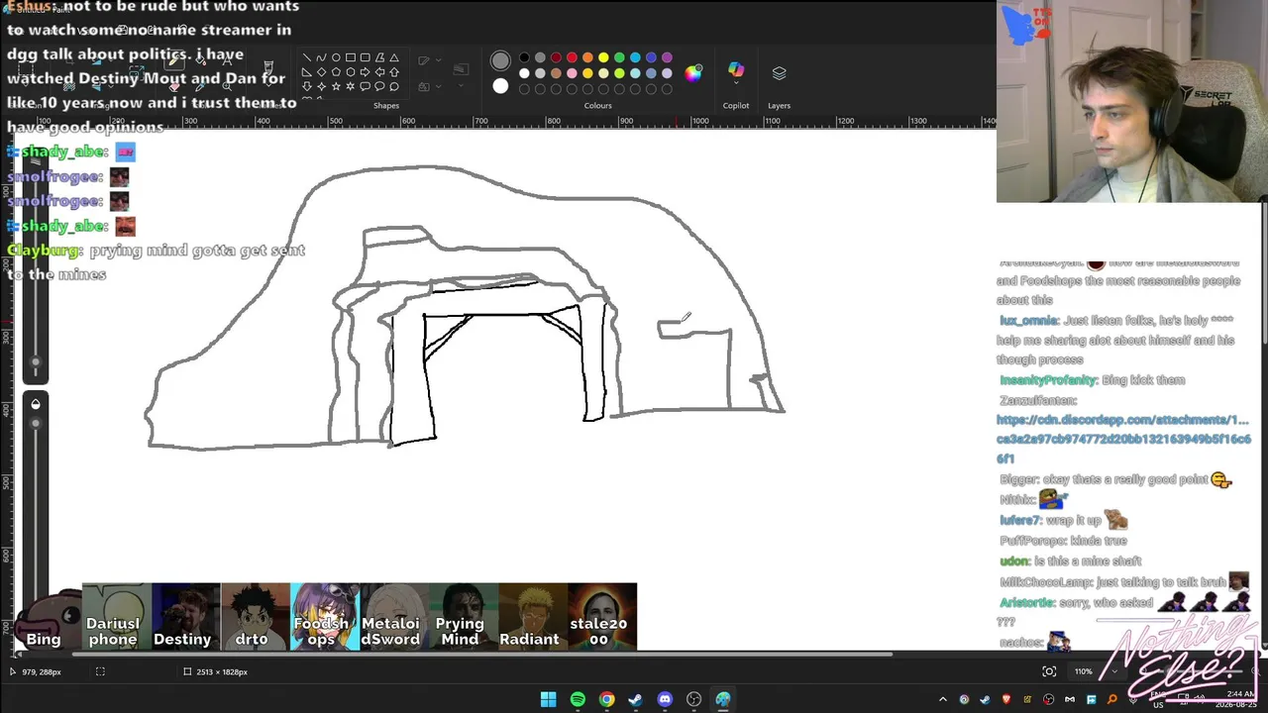Click the fit-to-window zoom icon
This screenshot has height=713, width=1268.
tap(1049, 671)
